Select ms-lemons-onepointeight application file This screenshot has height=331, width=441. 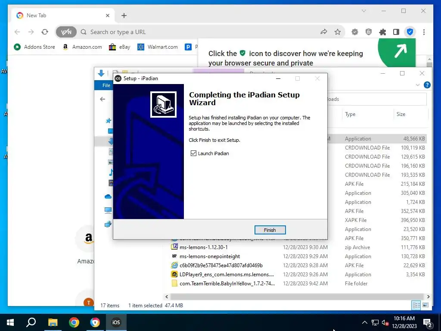click(x=210, y=256)
